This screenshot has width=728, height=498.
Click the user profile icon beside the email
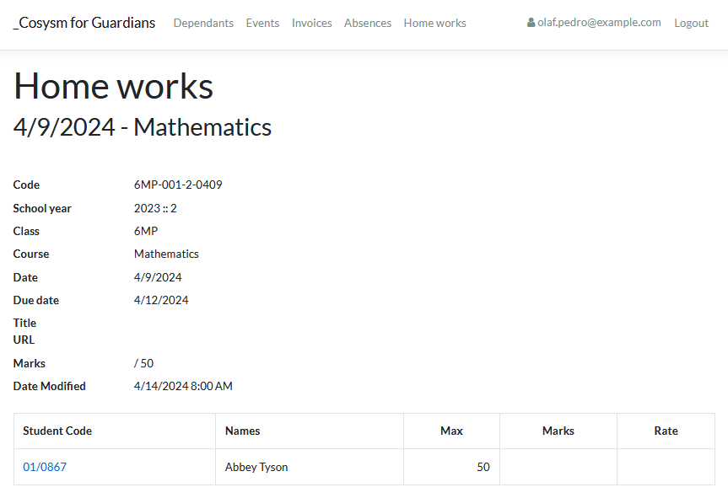[530, 22]
